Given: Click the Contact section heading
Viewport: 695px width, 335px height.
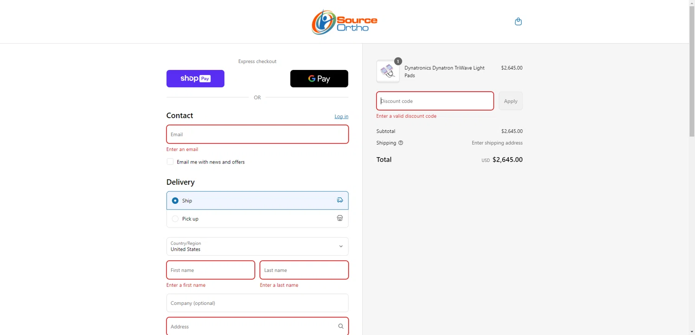Looking at the screenshot, I should [180, 115].
